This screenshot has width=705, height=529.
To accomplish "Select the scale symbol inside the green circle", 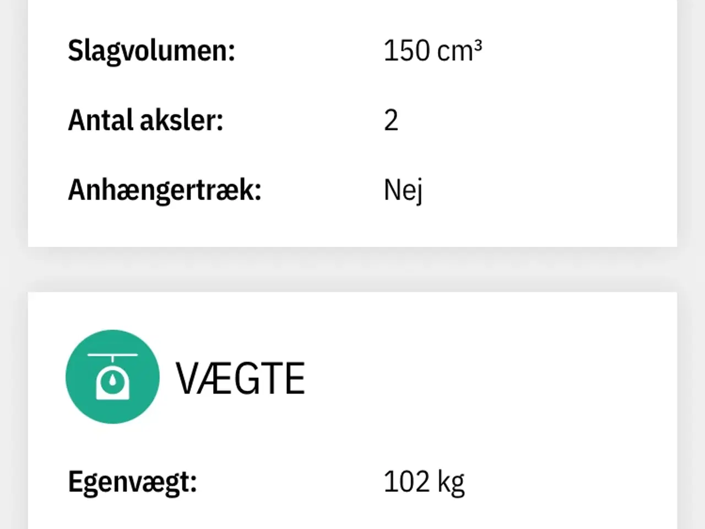I will coord(112,380).
